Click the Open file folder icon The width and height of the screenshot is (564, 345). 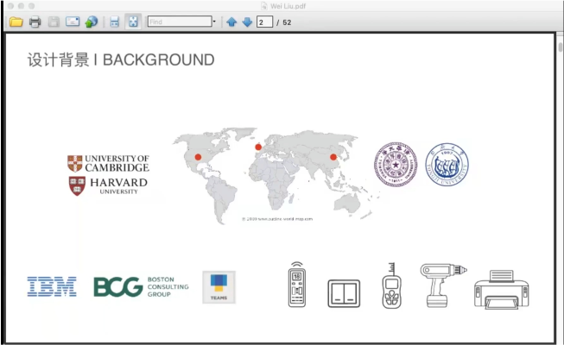[16, 22]
